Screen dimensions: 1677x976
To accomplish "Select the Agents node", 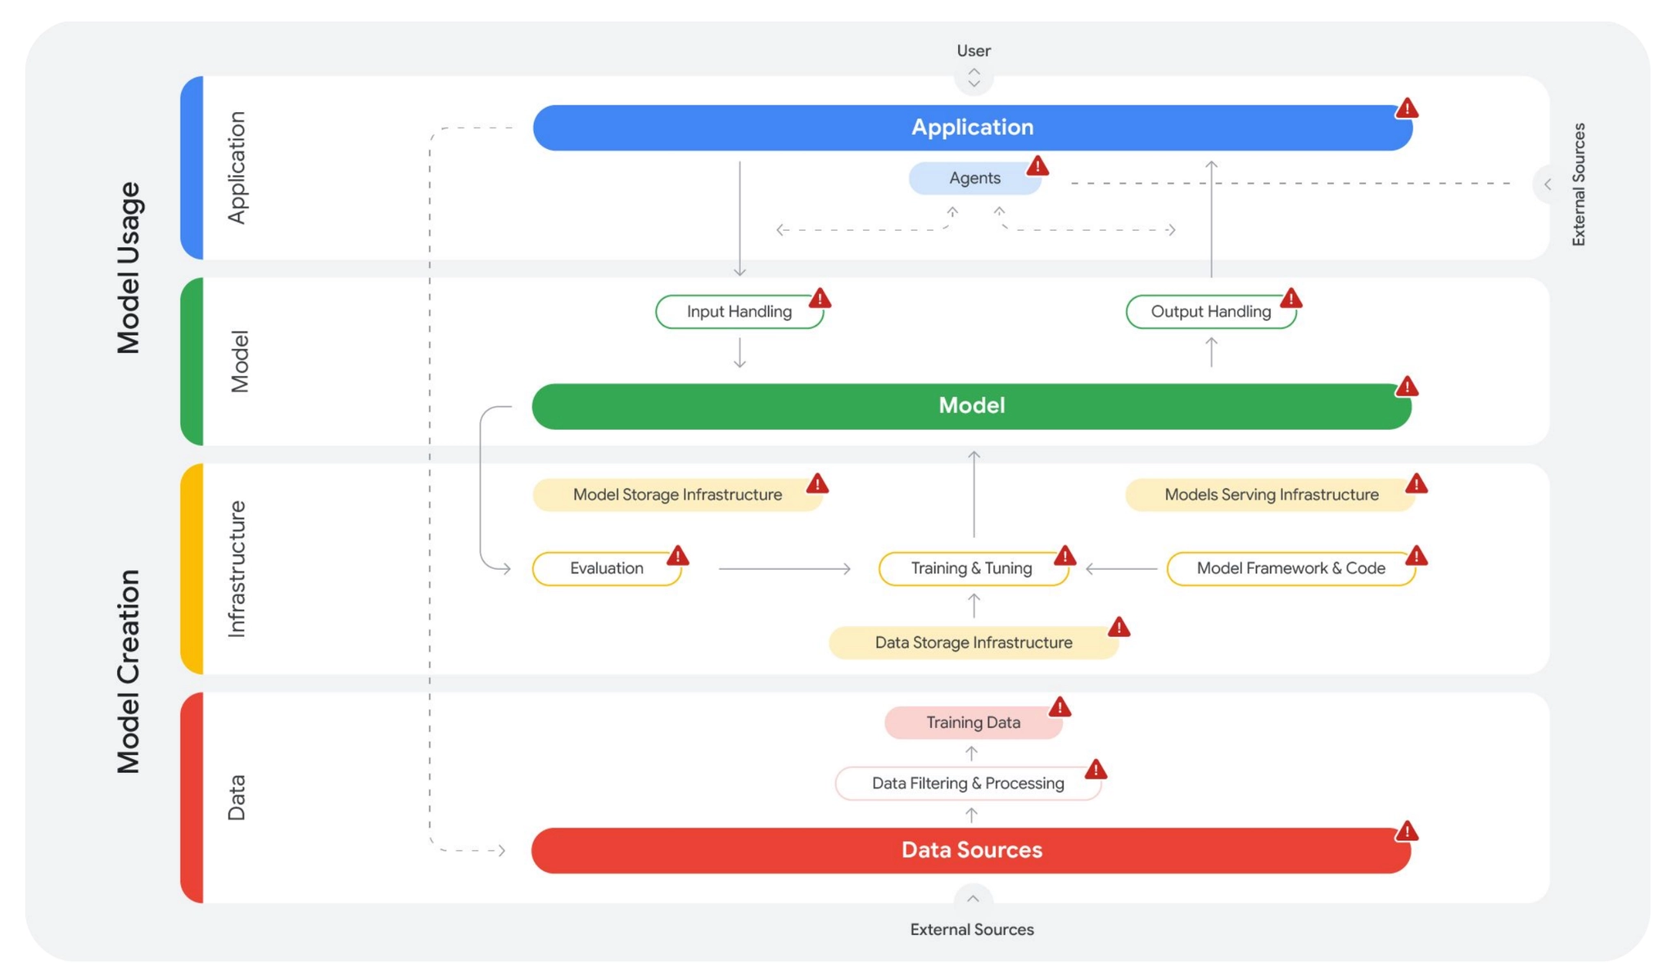I will [975, 178].
